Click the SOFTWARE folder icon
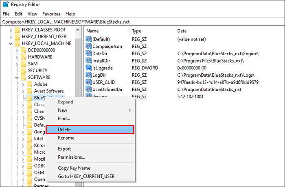The image size is (285, 187). point(23,77)
